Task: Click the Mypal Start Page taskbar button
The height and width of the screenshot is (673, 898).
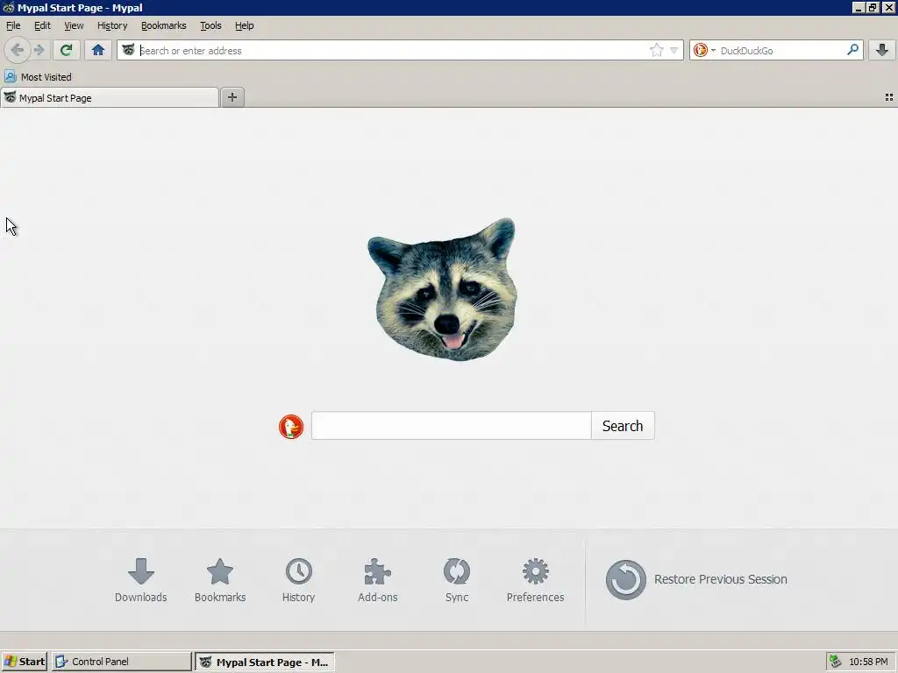Action: [265, 662]
